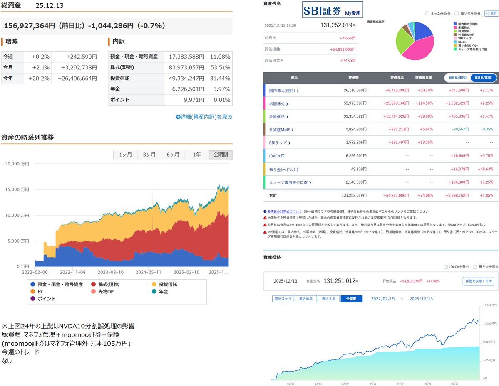Click the orange FX legend dot
Screen dimensions: 499x386
pyautogui.click(x=32, y=291)
